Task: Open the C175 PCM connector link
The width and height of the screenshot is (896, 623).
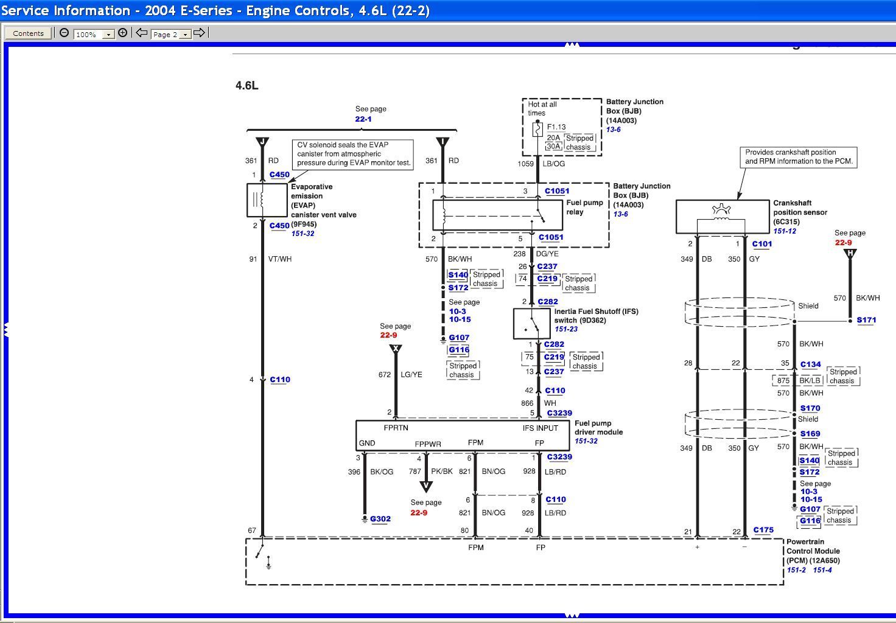Action: coord(762,530)
